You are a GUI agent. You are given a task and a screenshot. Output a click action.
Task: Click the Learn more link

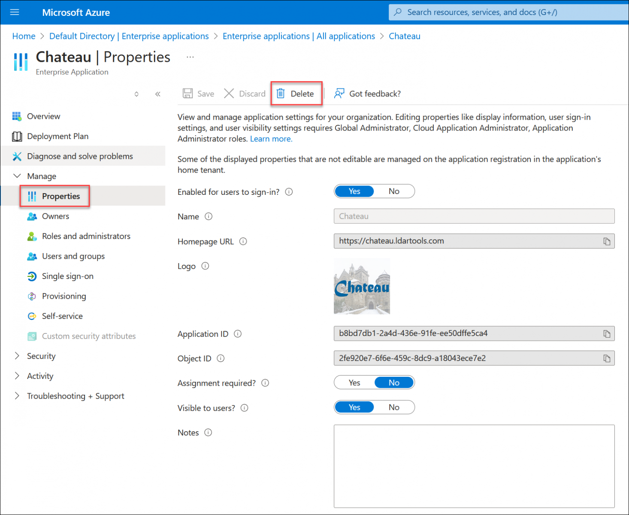point(271,139)
